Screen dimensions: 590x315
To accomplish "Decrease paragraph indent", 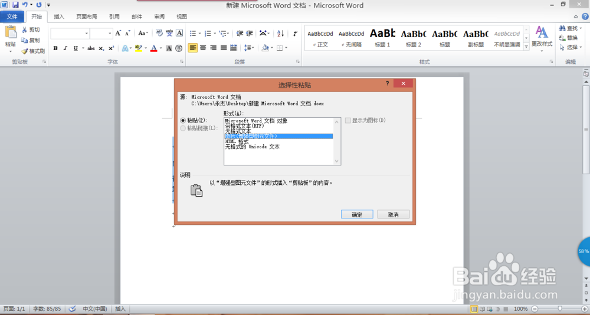I will [x=240, y=34].
